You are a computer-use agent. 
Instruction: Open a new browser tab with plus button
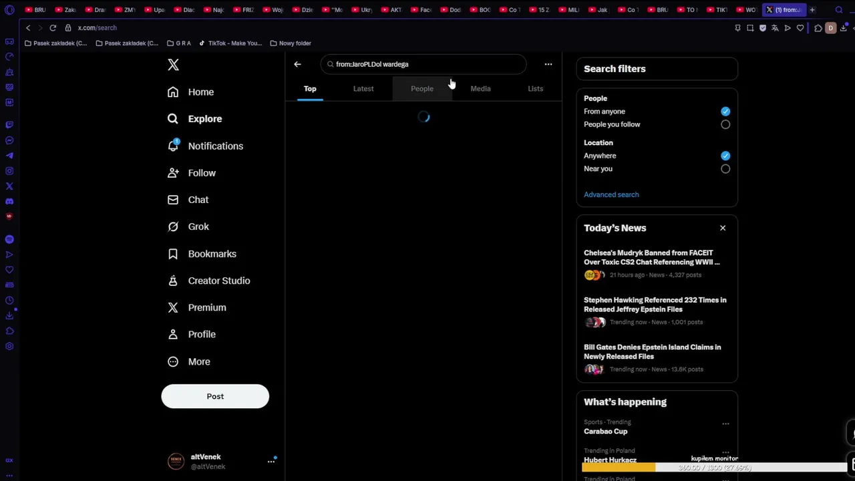[812, 10]
